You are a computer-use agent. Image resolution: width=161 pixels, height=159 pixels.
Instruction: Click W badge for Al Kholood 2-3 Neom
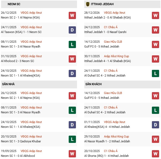click(x=72, y=59)
